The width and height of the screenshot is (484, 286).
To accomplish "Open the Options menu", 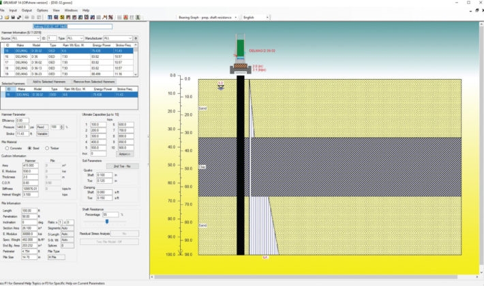I will tap(43, 11).
